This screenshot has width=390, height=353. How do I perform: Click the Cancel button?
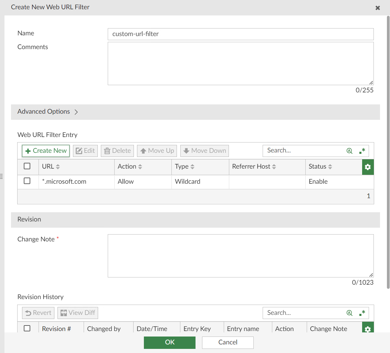point(228,343)
